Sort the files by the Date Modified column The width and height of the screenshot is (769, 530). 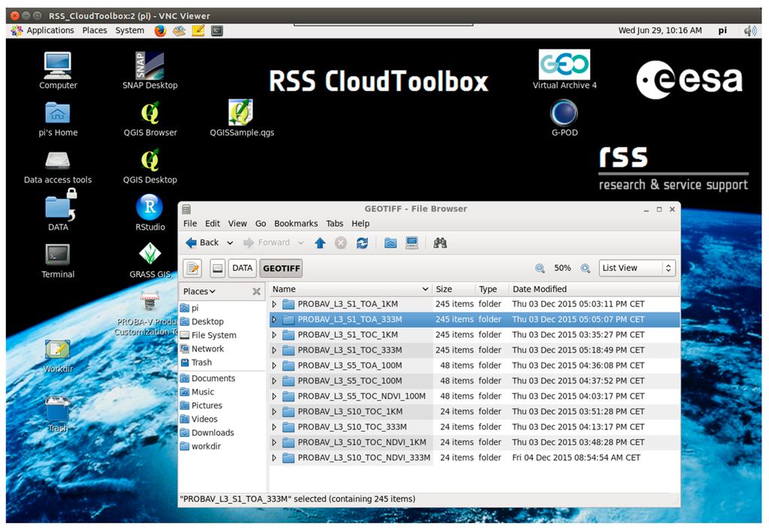click(539, 289)
